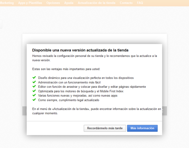Open the Opciones menu

click(53, 3)
